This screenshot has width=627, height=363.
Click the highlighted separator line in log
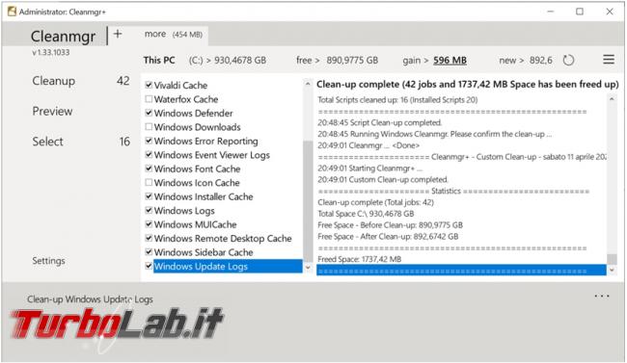point(461,271)
